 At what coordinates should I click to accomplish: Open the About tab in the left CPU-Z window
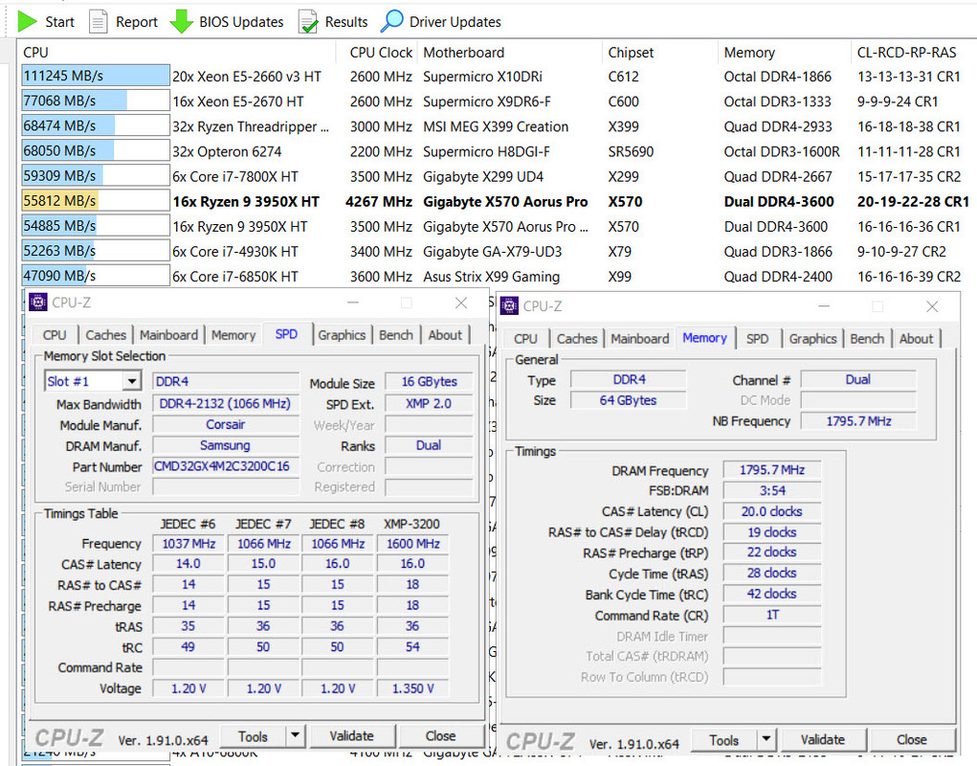445,335
